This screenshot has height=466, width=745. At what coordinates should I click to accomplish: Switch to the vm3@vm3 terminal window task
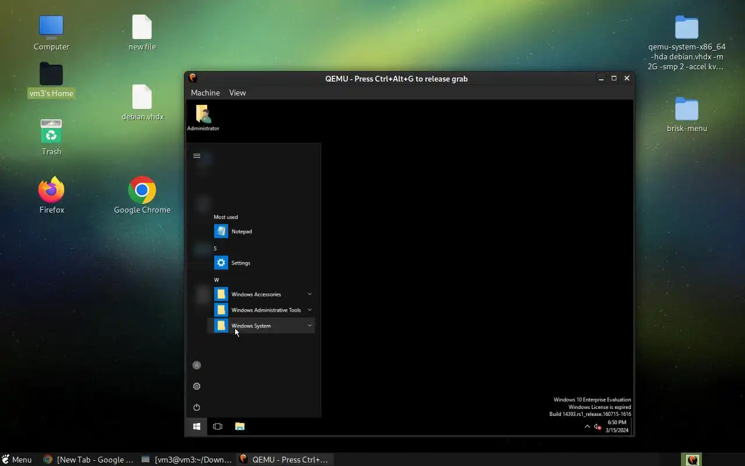click(187, 460)
